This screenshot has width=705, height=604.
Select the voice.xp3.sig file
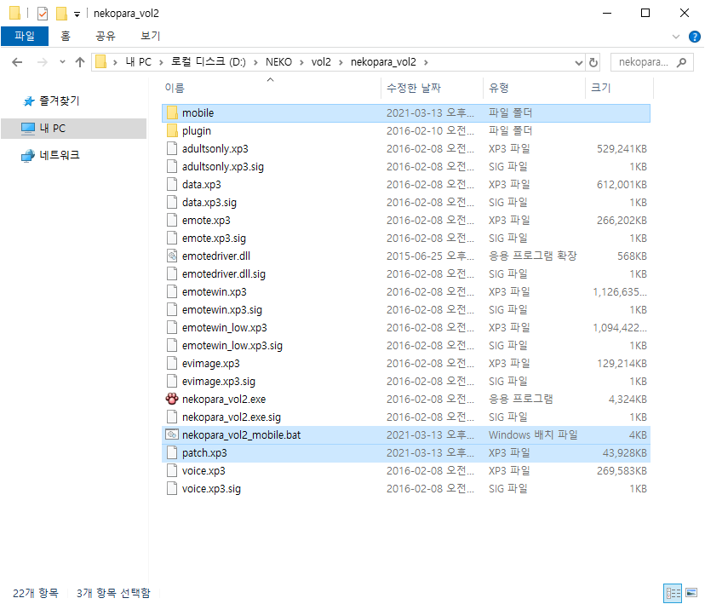(406, 489)
